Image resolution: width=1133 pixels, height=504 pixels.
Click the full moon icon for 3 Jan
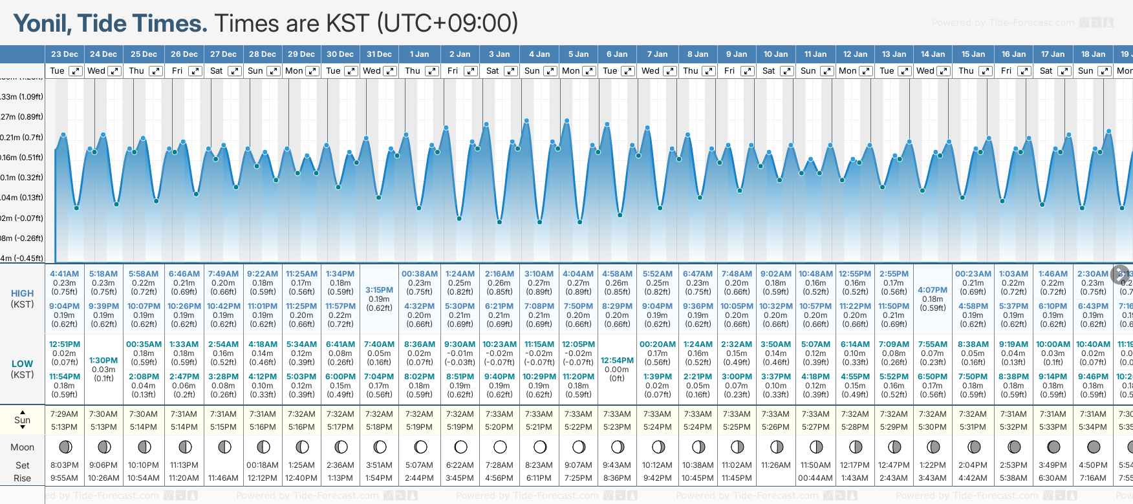pos(500,446)
